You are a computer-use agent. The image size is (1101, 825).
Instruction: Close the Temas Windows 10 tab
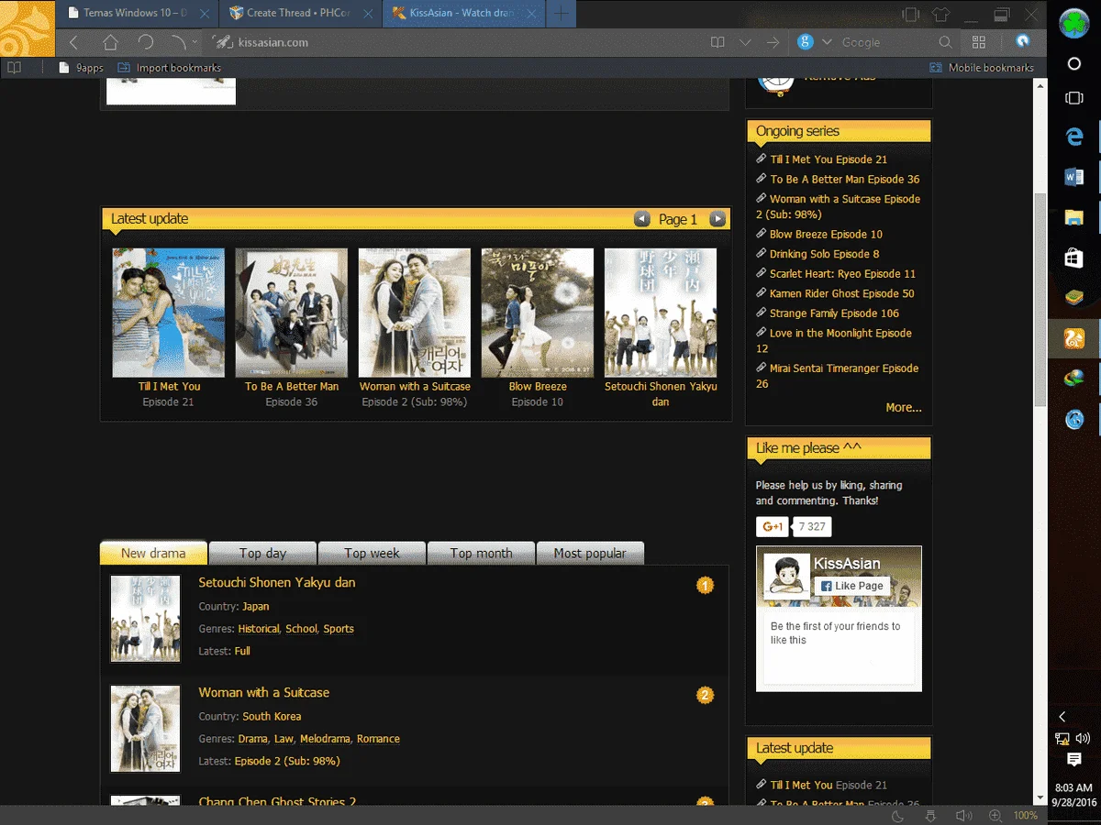(x=205, y=14)
